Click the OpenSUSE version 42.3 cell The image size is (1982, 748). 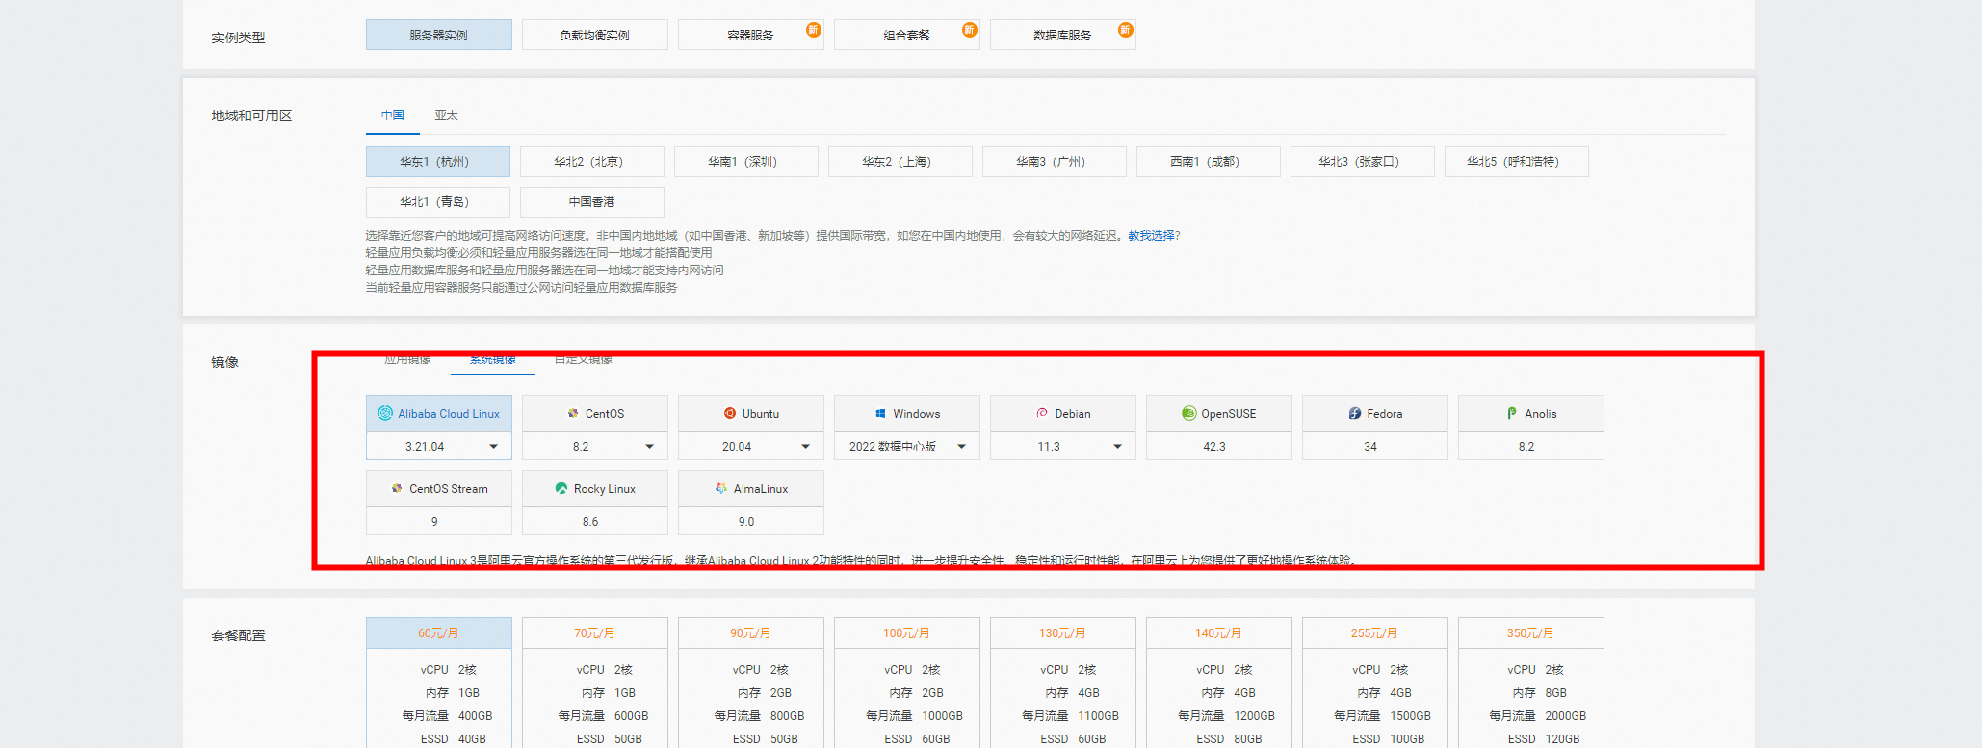tap(1219, 447)
